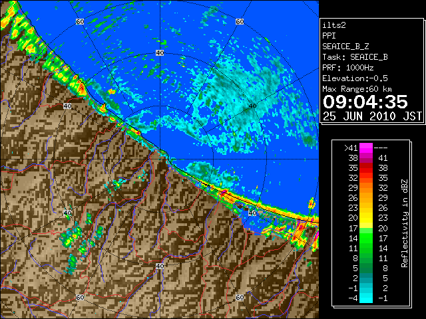
Task: Click the ">41" legend label
Action: [x=351, y=148]
